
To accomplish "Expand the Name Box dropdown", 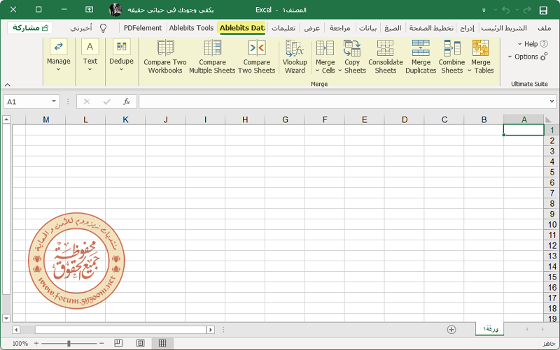I will click(x=54, y=101).
